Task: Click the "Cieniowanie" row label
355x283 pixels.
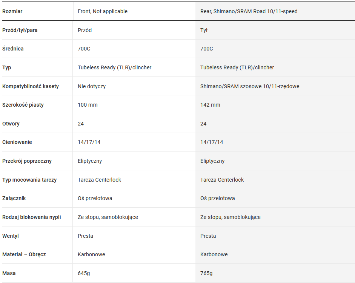Action: 17,142
